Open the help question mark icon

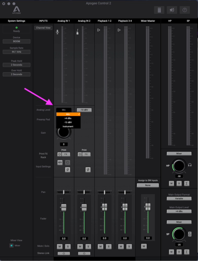[x=185, y=10]
